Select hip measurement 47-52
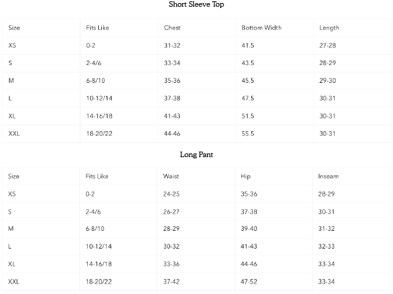Screen dimensions: 393x294 [x=249, y=282]
